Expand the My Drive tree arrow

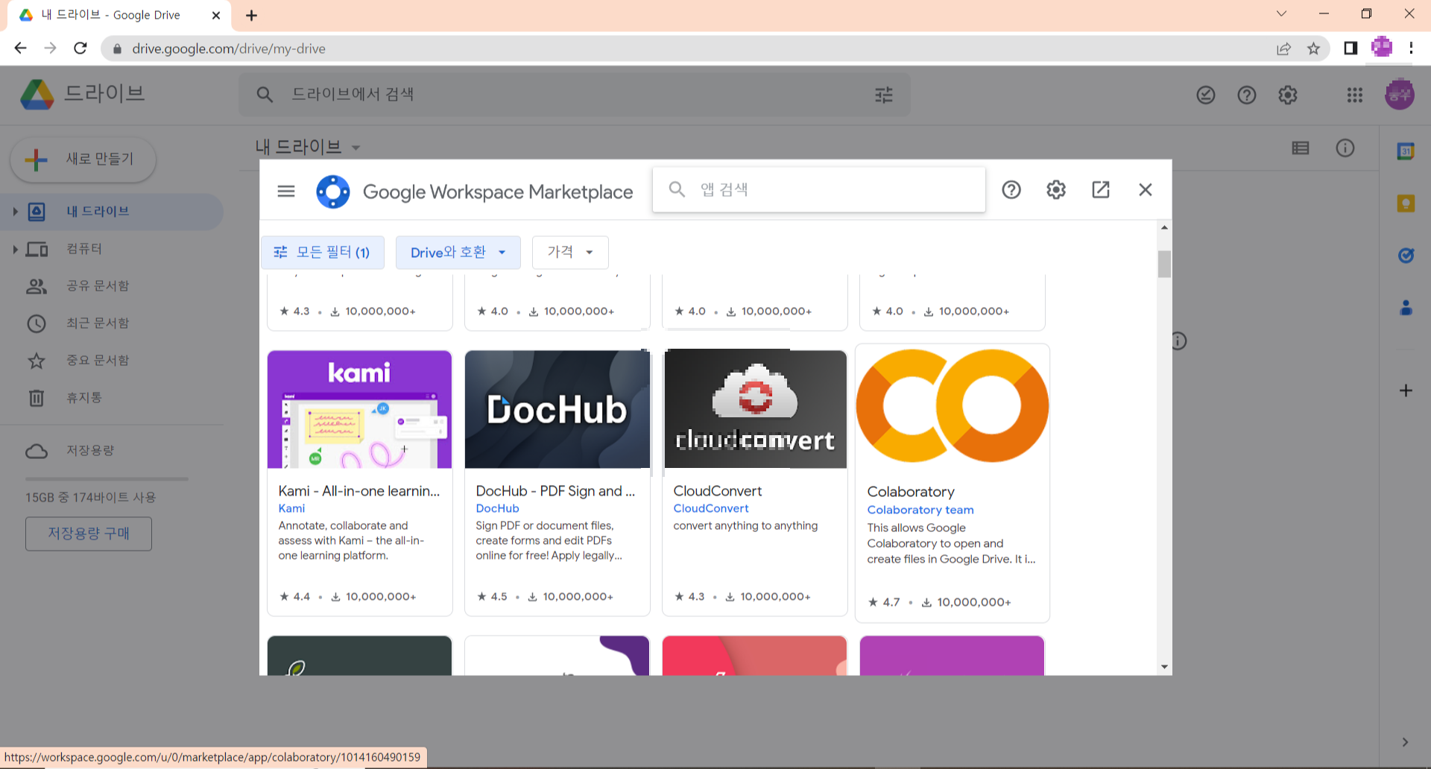pos(15,212)
